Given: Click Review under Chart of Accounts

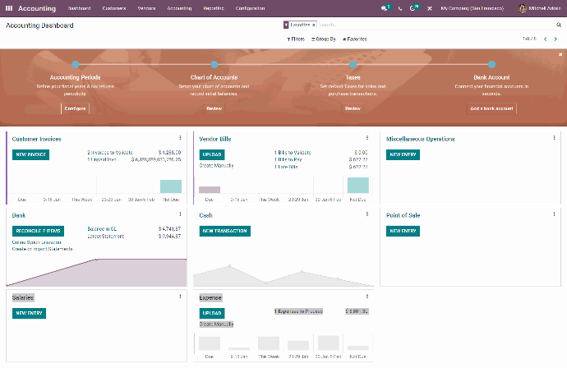Looking at the screenshot, I should pyautogui.click(x=214, y=108).
